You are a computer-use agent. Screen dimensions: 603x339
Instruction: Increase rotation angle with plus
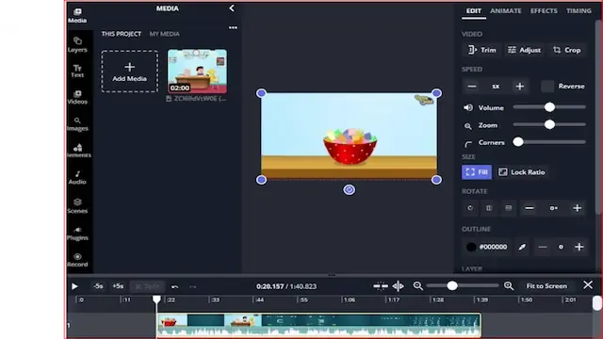click(x=577, y=208)
